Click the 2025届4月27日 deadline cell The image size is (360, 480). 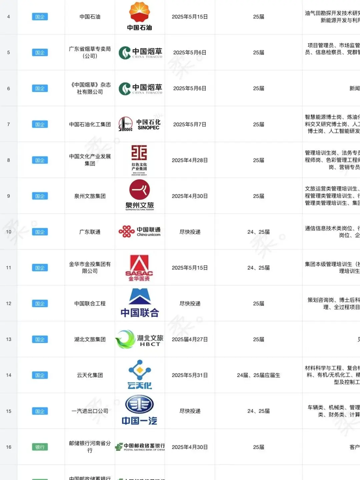click(x=190, y=339)
